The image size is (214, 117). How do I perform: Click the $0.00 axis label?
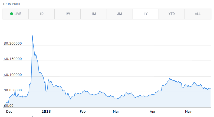[x=9, y=106]
